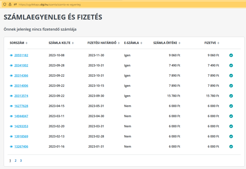Go to page 2 of invoices
This screenshot has height=169, width=246.
pyautogui.click(x=16, y=160)
